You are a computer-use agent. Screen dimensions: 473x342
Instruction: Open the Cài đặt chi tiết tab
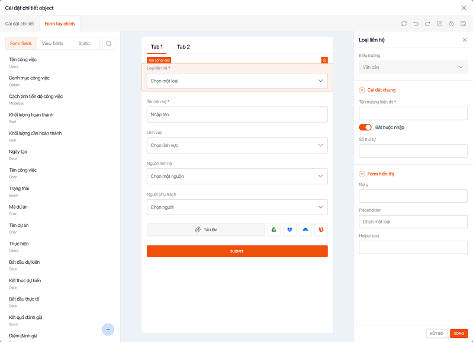pyautogui.click(x=20, y=24)
